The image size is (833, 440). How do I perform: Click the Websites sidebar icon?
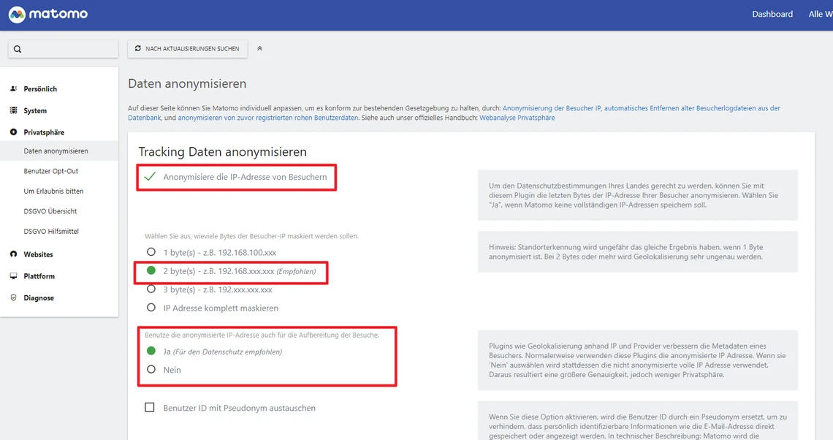point(13,254)
